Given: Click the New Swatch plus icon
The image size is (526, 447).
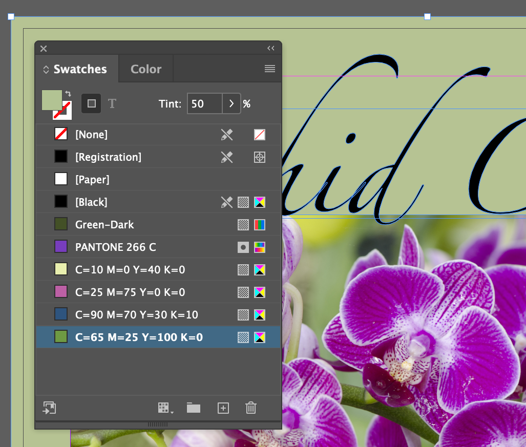Looking at the screenshot, I should coord(223,408).
